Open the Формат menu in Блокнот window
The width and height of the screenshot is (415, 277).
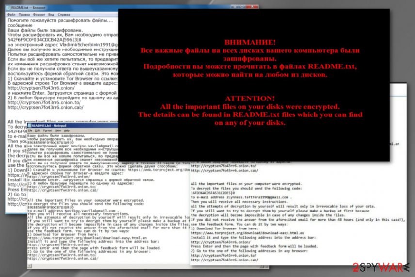click(39, 15)
